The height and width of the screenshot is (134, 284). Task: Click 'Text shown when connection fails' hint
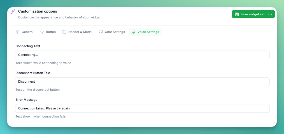tap(41, 116)
